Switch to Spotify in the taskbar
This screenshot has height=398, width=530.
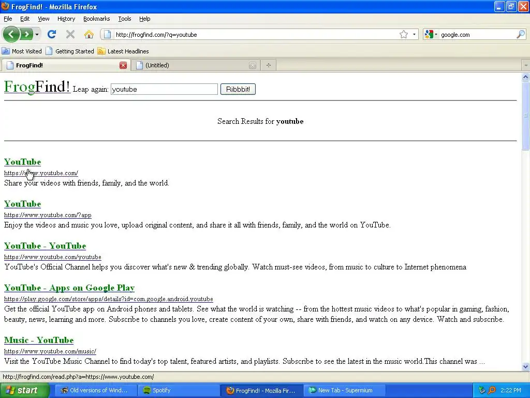point(179,390)
